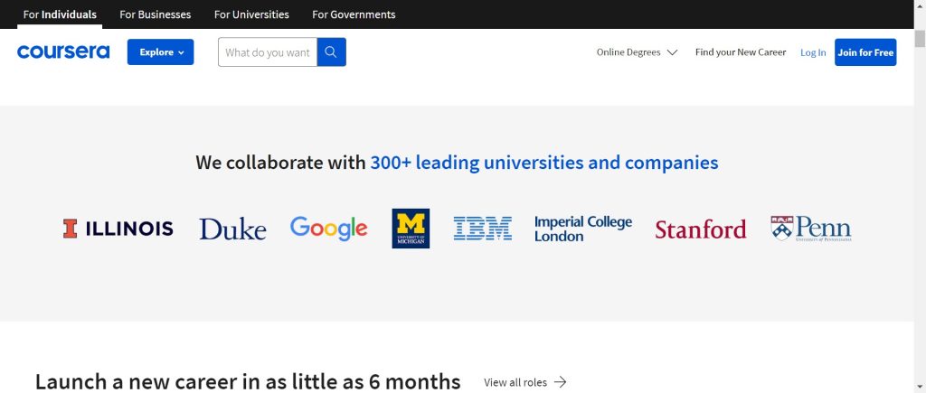Expand the Online Degrees dropdown
The width and height of the screenshot is (926, 393).
pyautogui.click(x=637, y=52)
